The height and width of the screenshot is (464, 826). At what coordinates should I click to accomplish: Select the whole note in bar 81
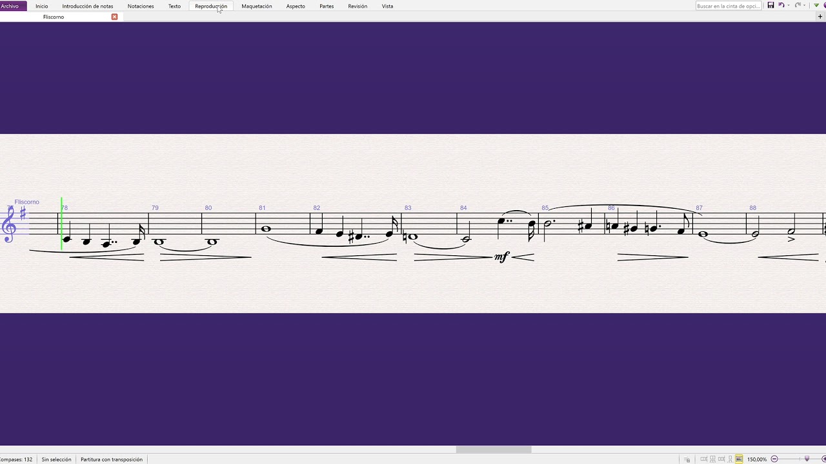(x=266, y=229)
